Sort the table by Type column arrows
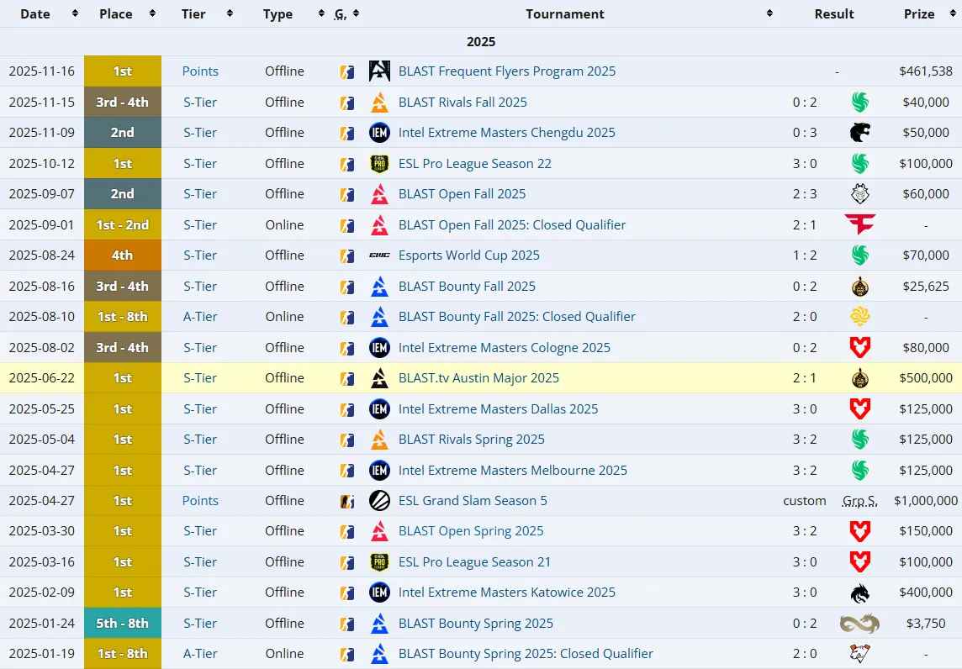 321,13
